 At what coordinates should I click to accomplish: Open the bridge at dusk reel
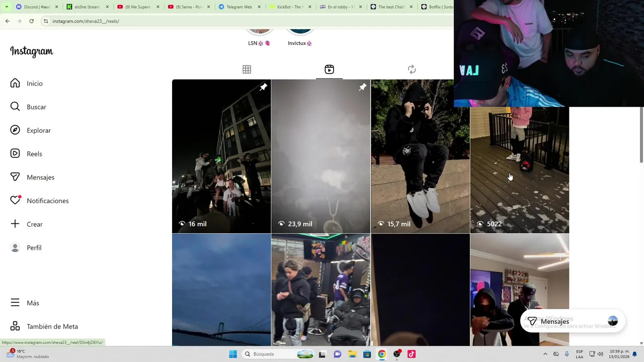221,290
